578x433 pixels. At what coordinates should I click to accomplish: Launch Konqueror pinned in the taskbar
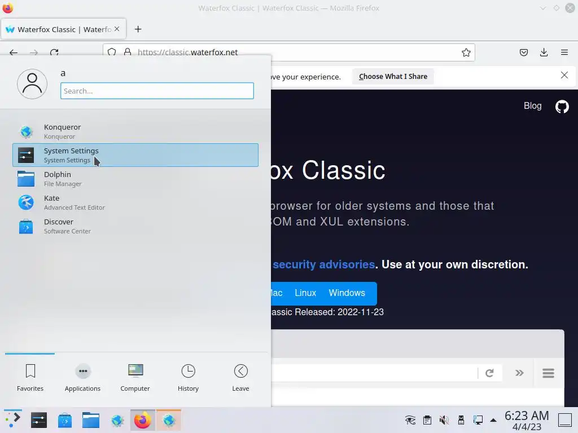point(117,420)
